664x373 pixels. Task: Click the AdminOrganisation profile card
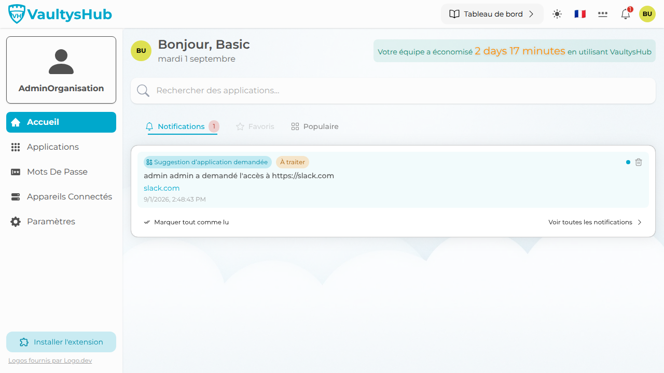pyautogui.click(x=61, y=70)
